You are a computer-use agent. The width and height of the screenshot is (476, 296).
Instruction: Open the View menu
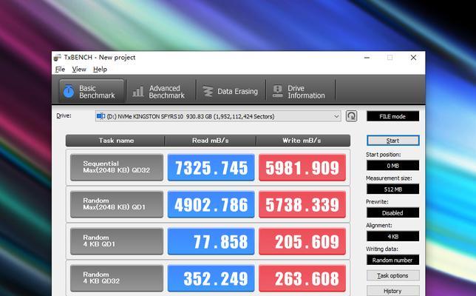click(79, 70)
